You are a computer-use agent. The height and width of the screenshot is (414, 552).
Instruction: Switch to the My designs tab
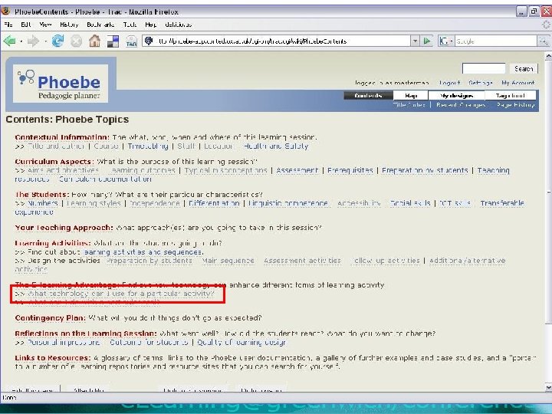pos(457,95)
